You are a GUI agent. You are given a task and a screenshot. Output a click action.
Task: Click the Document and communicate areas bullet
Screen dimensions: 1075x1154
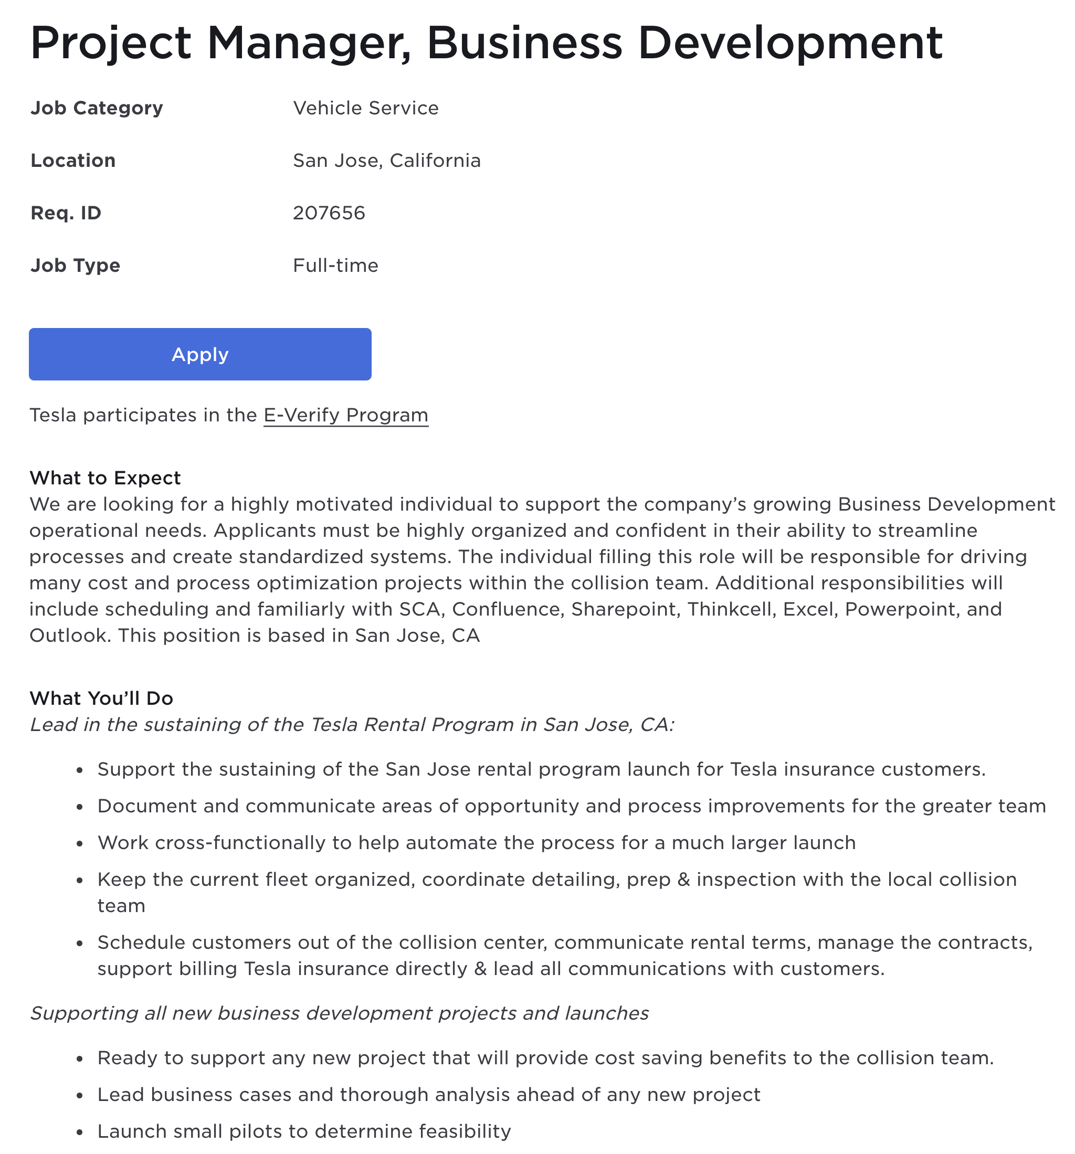(x=572, y=806)
